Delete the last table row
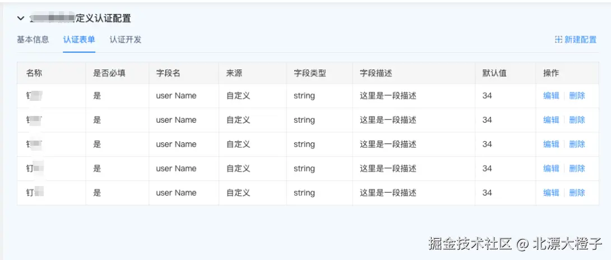The height and width of the screenshot is (260, 611). click(577, 193)
